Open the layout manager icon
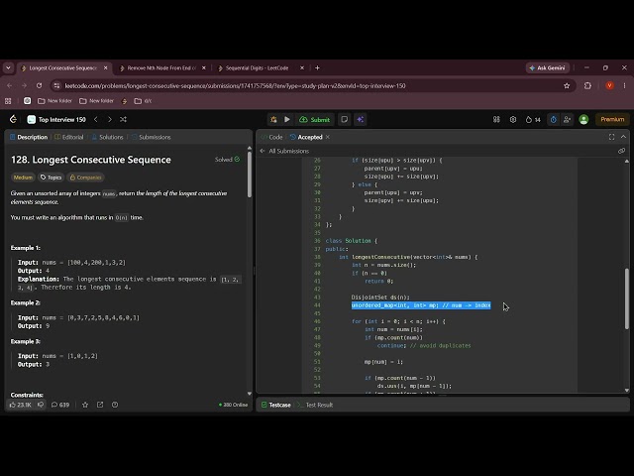Image resolution: width=634 pixels, height=476 pixels. (496, 119)
